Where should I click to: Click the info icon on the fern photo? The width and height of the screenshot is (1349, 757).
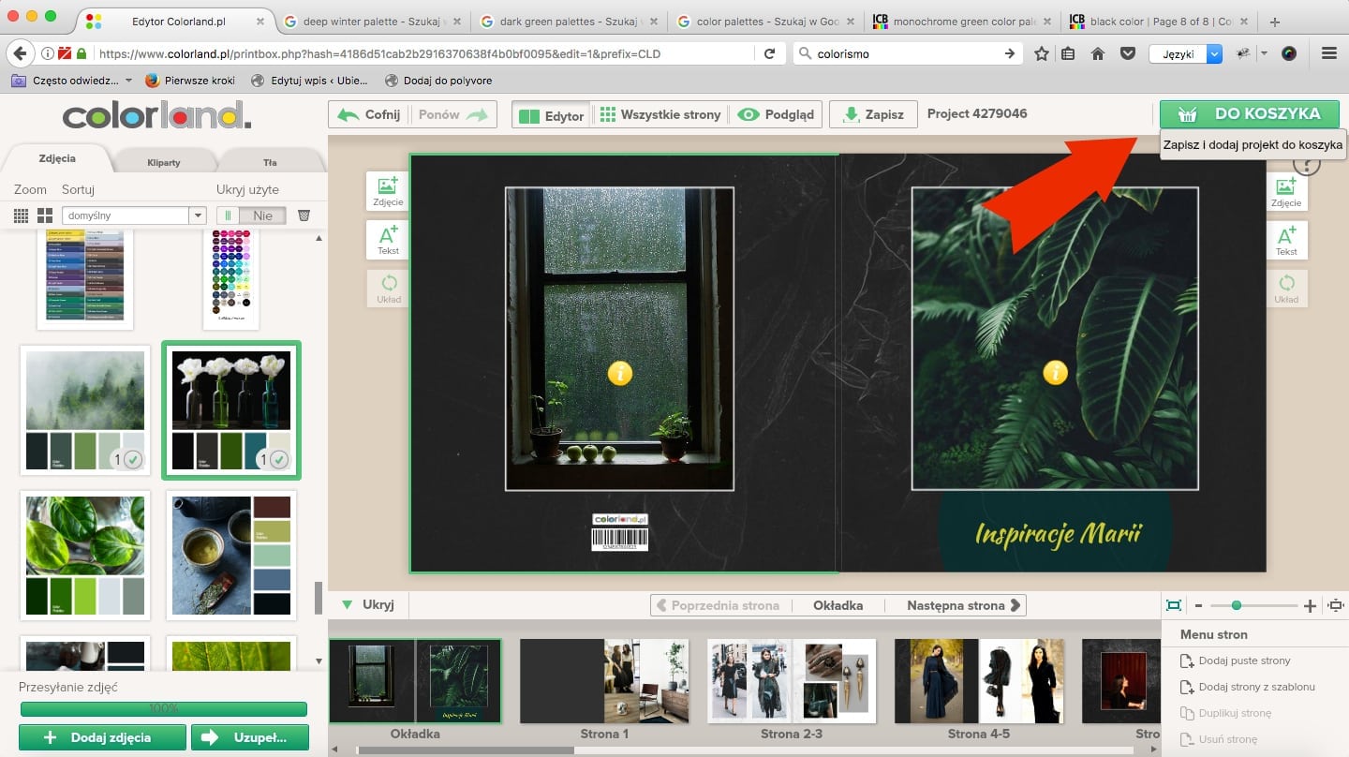1055,373
